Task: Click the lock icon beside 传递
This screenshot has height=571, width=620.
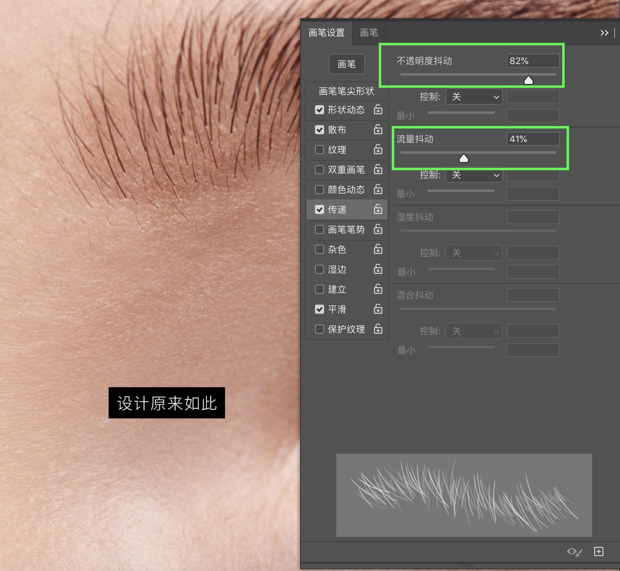Action: 378,209
